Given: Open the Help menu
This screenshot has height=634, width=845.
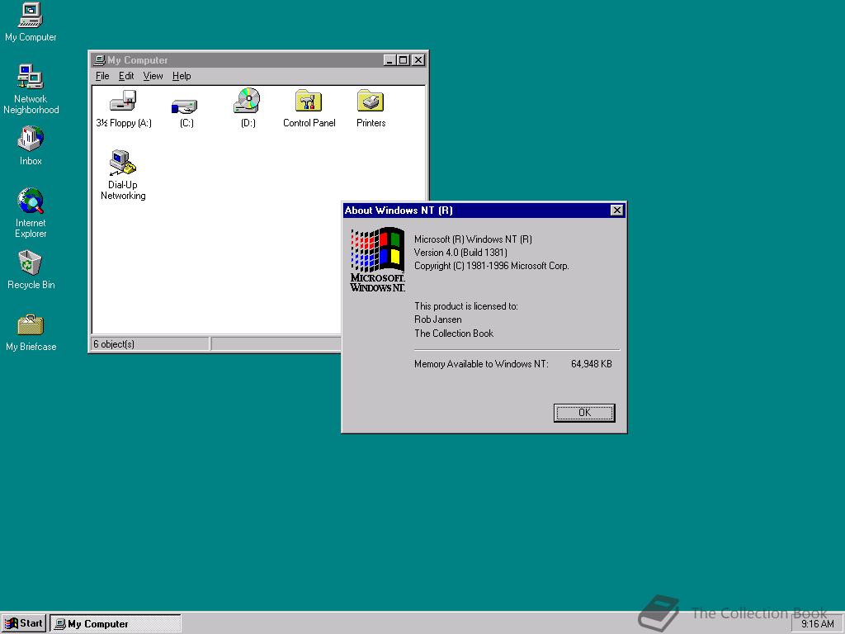Looking at the screenshot, I should (181, 75).
